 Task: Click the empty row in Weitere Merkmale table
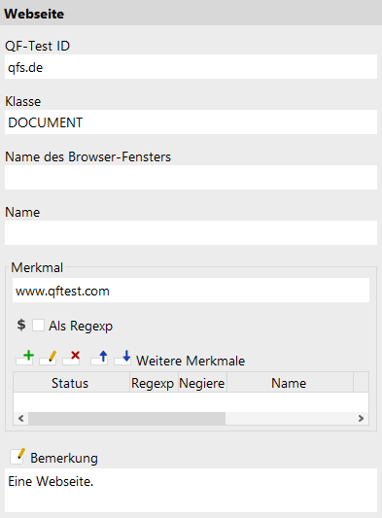coord(191,402)
